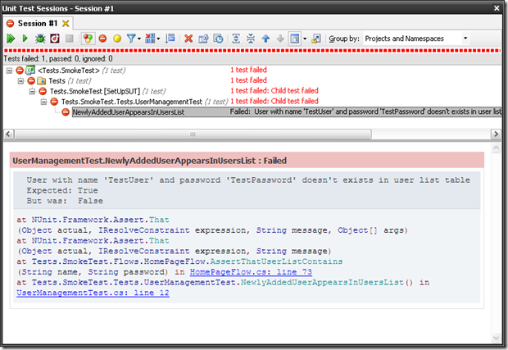Click the Failed message in the selected test row
Screen dimensions: 508x350
click(x=365, y=111)
